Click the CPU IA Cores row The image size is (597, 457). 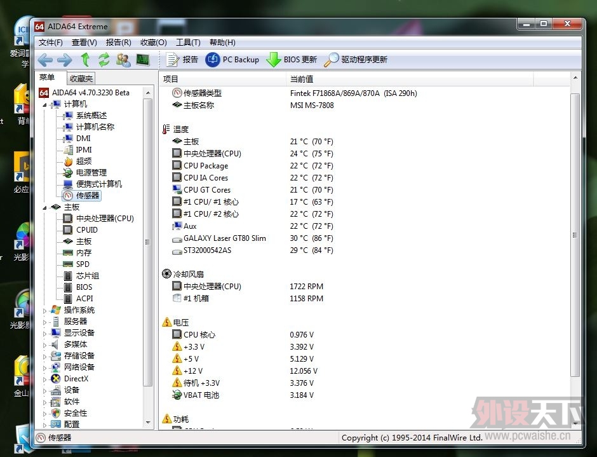click(365, 177)
